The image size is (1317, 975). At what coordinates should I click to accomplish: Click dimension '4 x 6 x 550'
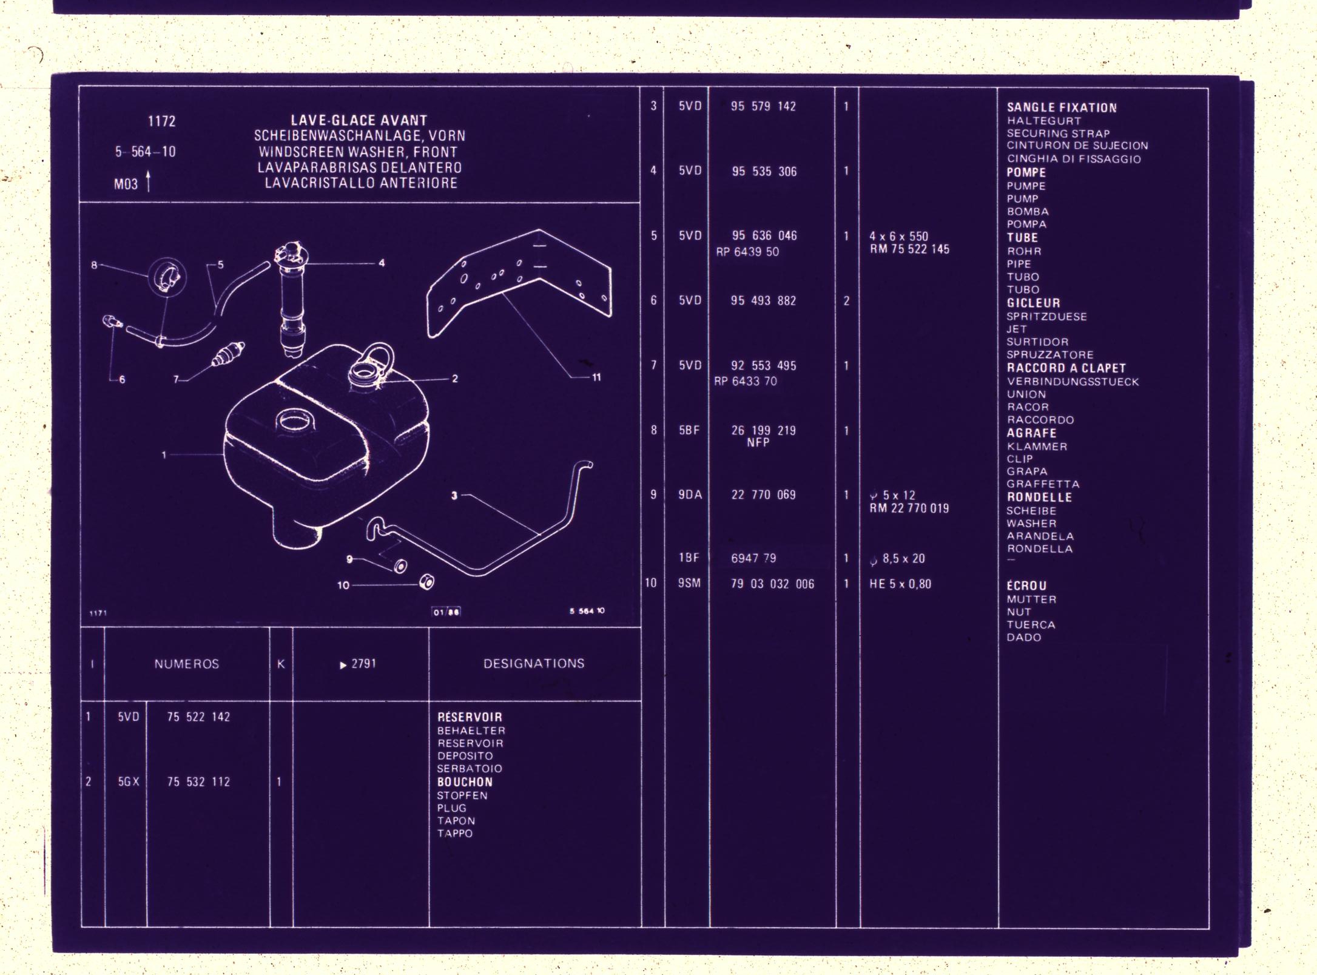click(899, 236)
